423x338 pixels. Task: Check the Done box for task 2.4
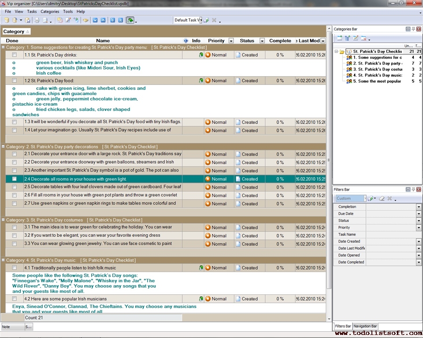coord(15,179)
